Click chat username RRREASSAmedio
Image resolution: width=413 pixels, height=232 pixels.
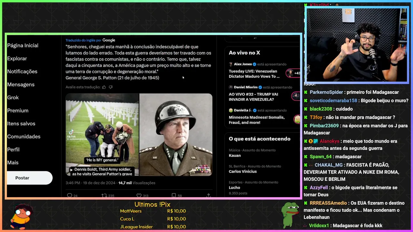pos(328,203)
